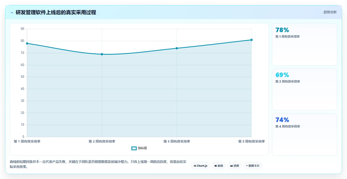
Task: Click y-axis value 80
Action: (x=22, y=41)
